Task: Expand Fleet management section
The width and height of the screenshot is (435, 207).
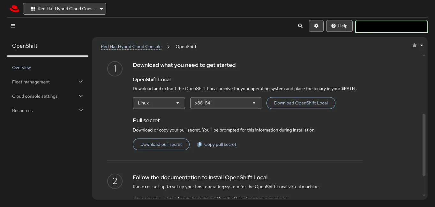Action: point(48,82)
